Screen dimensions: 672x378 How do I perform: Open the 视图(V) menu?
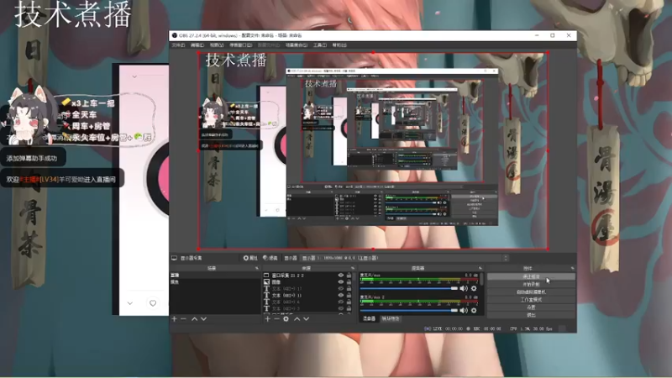click(x=217, y=45)
